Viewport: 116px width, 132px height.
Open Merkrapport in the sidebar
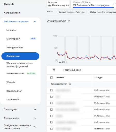13,39
